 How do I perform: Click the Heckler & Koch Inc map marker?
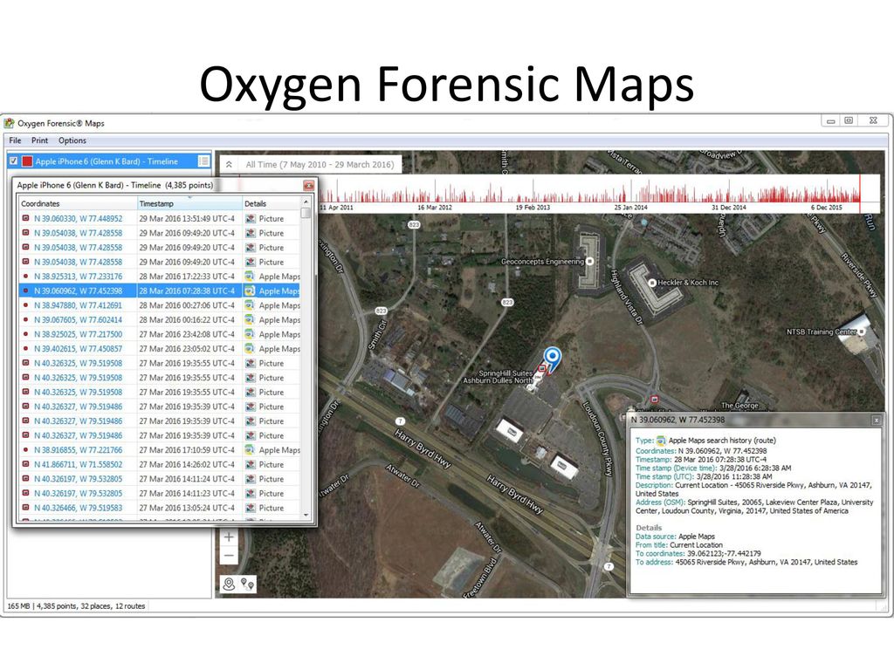[651, 283]
